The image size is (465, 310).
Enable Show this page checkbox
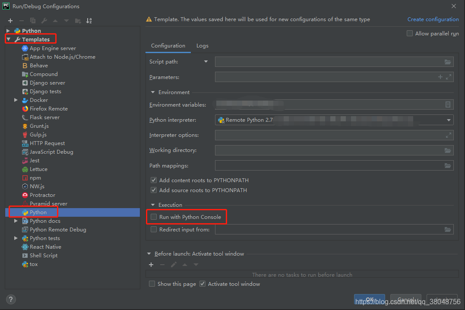point(152,284)
